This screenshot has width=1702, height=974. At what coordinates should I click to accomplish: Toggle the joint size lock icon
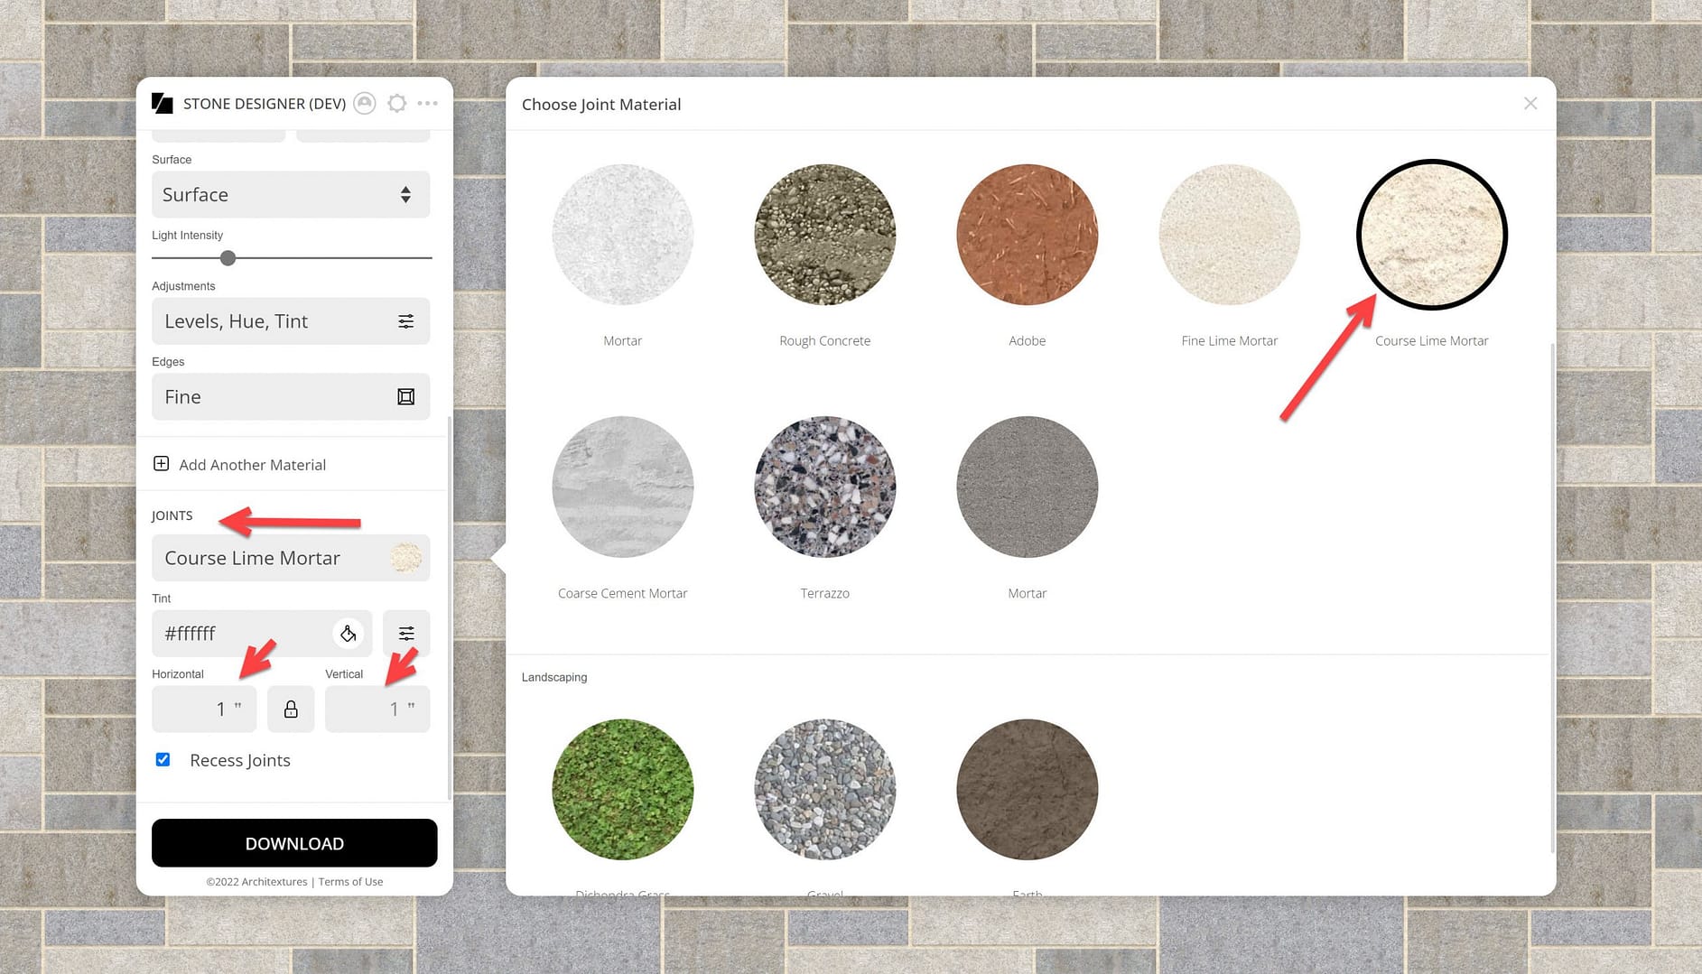click(x=291, y=710)
